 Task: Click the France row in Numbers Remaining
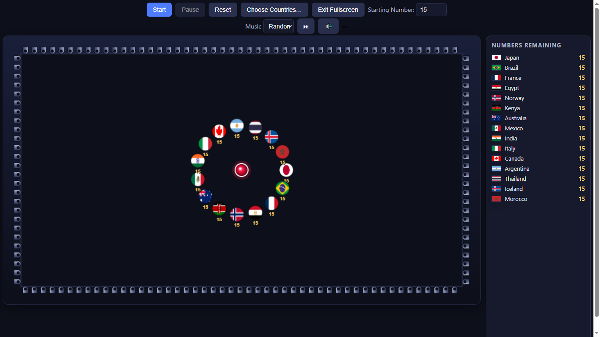539,78
